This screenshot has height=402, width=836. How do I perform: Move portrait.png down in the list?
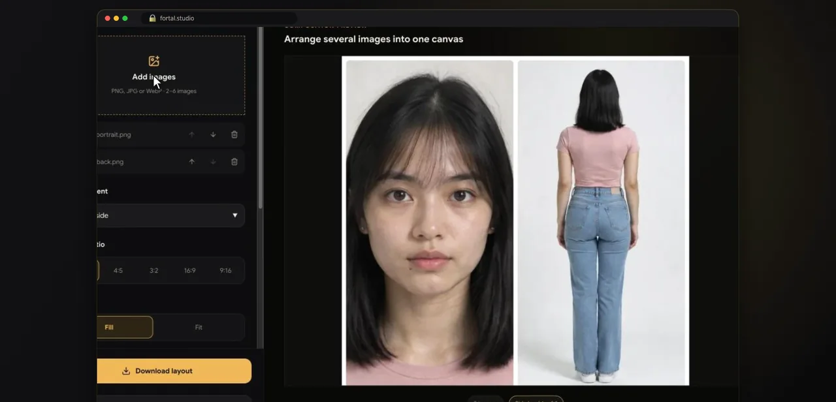coord(213,134)
